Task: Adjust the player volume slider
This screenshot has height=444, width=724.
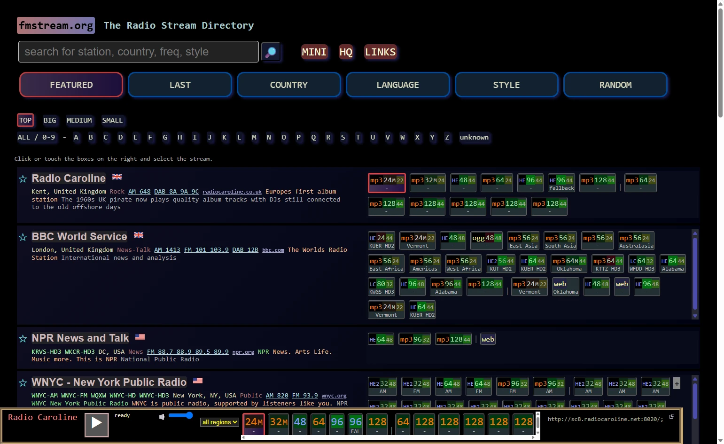Action: (x=181, y=415)
